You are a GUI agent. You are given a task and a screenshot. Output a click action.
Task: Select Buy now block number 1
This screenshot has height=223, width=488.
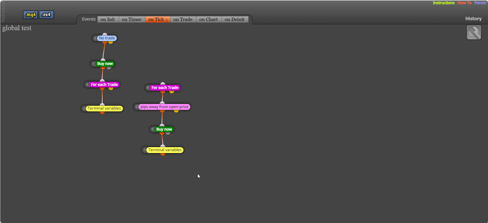(105, 64)
